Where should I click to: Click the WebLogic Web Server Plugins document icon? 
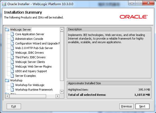tap(12, 67)
